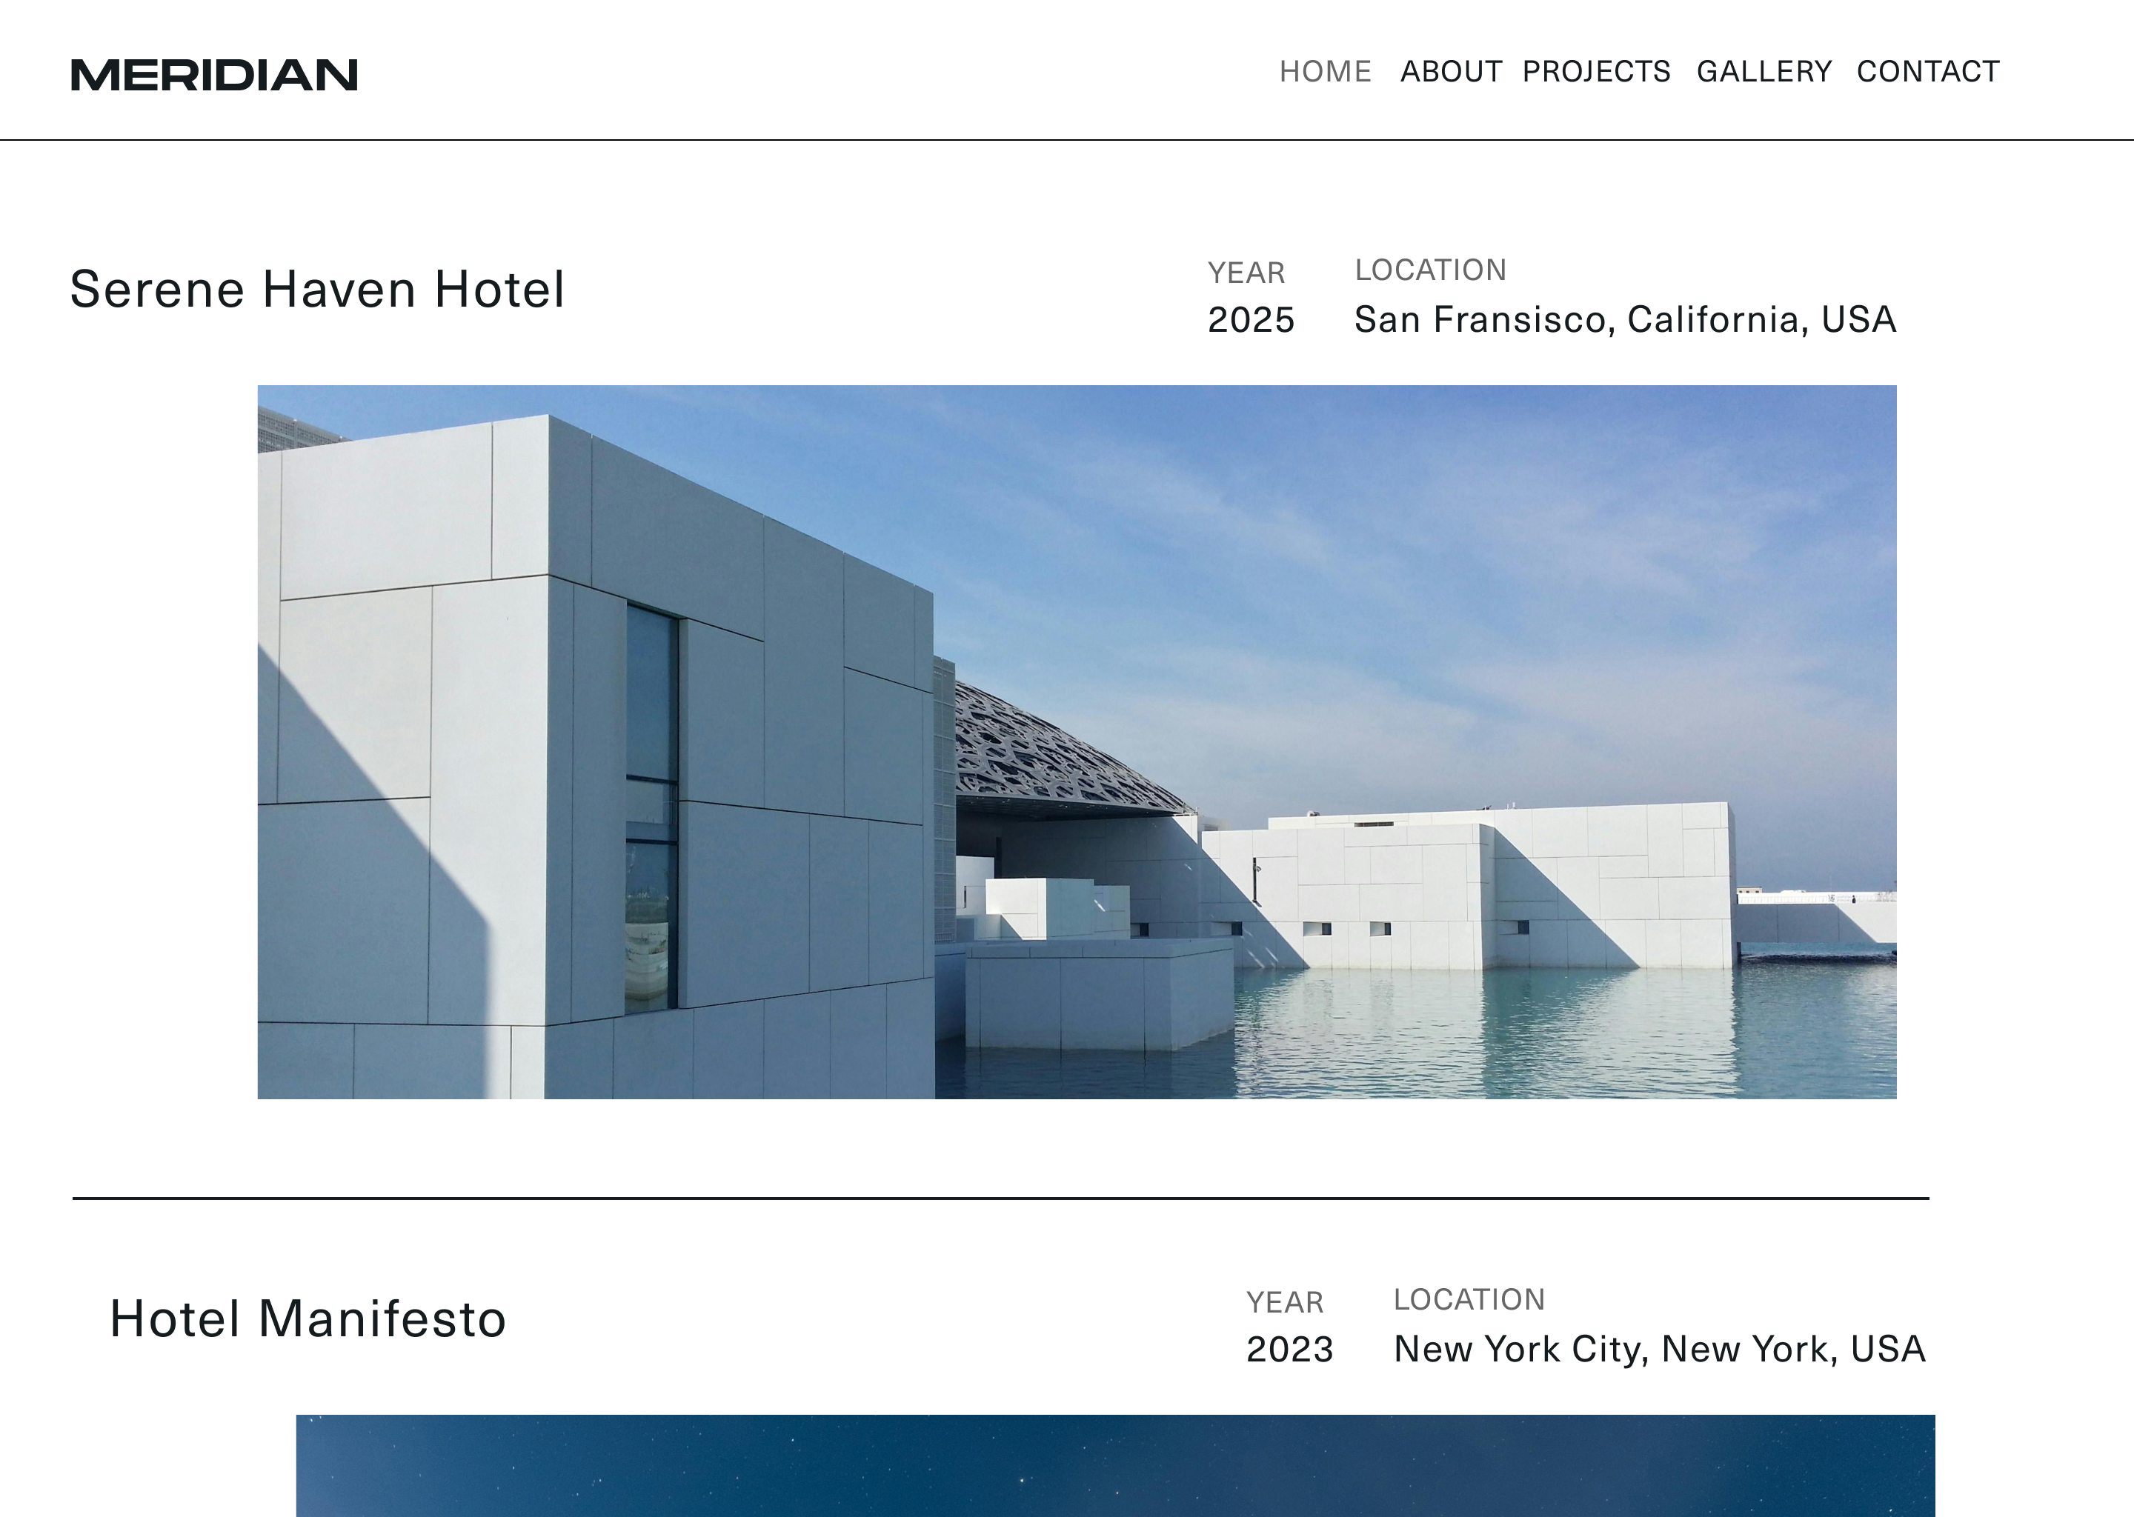This screenshot has height=1517, width=2134.
Task: Open the Serene Haven Hotel title
Action: 316,289
